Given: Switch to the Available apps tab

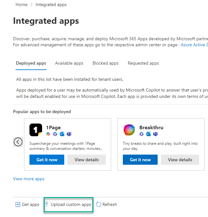Looking at the screenshot, I should (69, 63).
